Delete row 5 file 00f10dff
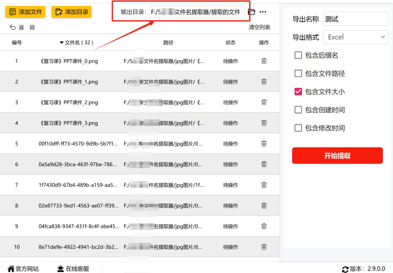This screenshot has width=393, height=273. (264, 144)
